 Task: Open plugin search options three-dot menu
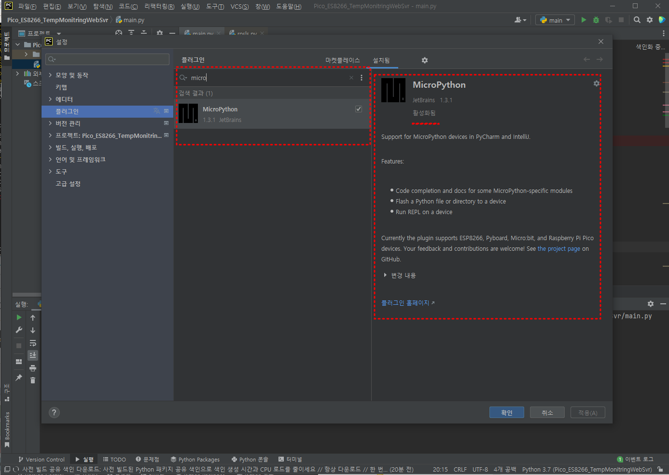[x=362, y=78]
